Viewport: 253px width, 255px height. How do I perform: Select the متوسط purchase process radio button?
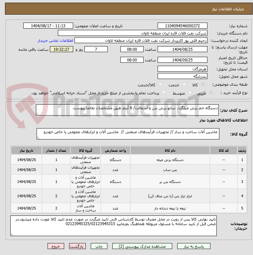(190, 93)
